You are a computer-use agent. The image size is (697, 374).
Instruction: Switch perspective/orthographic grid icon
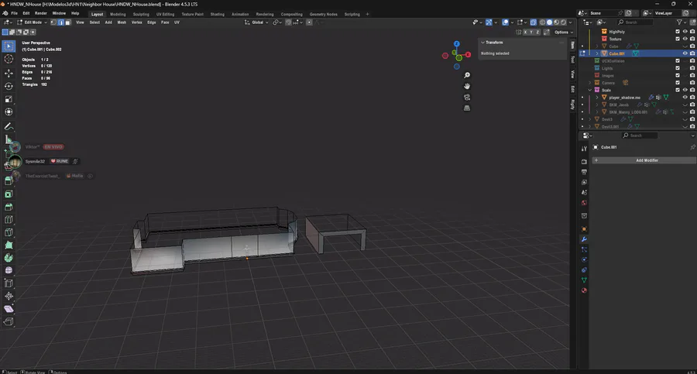coord(467,108)
